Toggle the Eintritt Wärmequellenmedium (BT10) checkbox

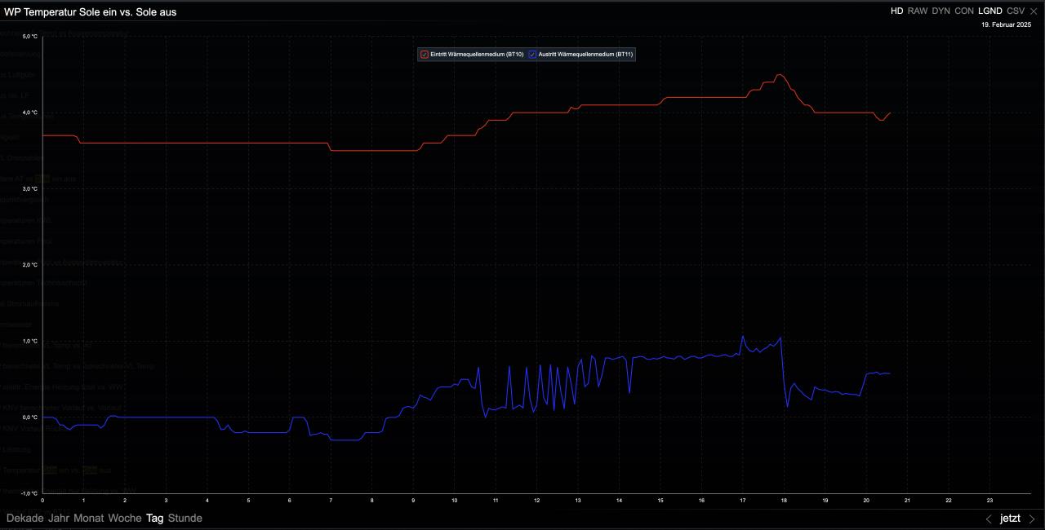[425, 55]
